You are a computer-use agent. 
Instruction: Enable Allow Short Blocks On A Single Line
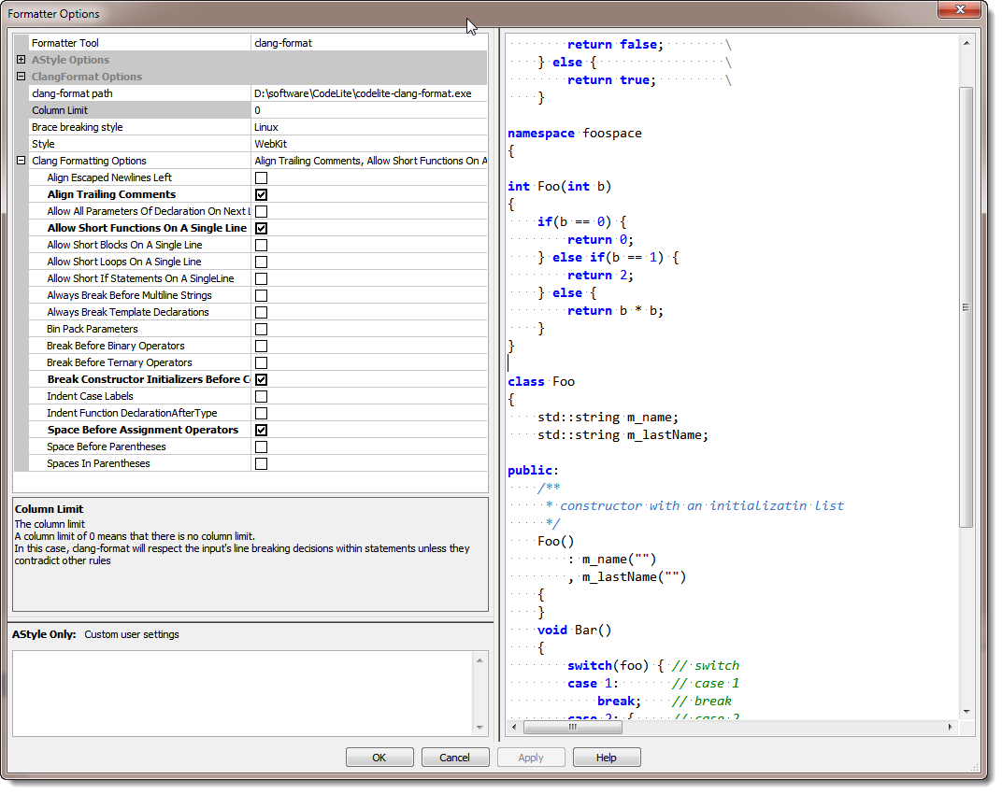[x=262, y=245]
